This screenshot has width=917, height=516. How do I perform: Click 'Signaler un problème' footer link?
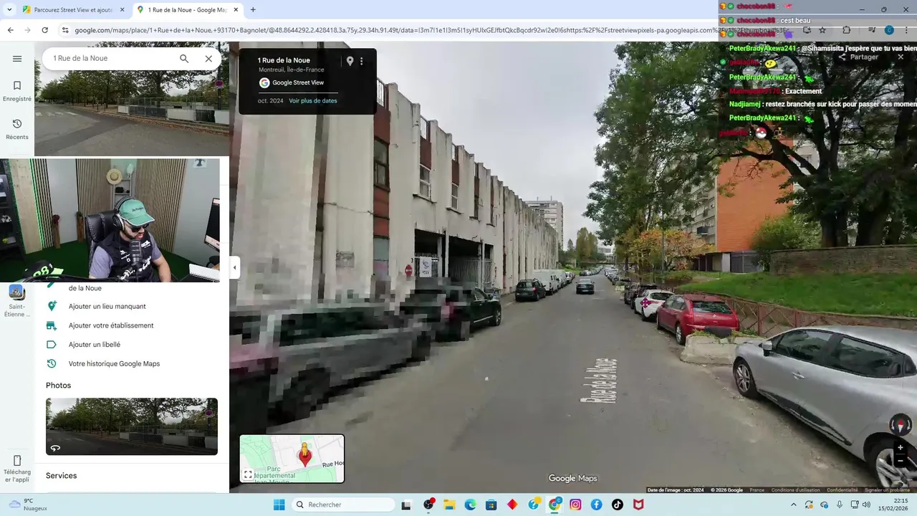(x=886, y=490)
